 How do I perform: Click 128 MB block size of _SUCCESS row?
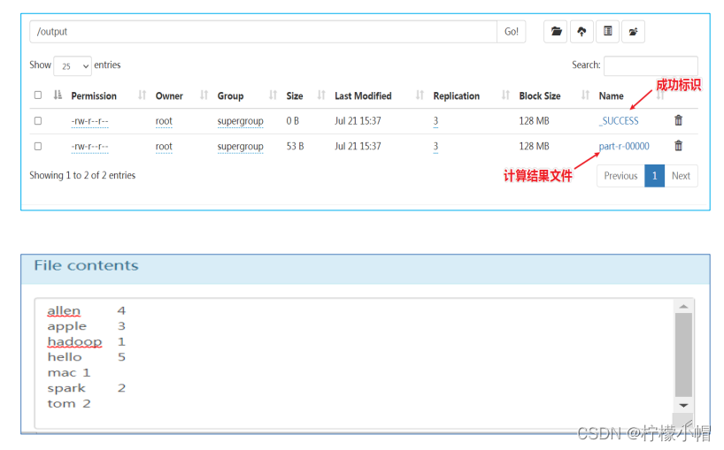[535, 121]
